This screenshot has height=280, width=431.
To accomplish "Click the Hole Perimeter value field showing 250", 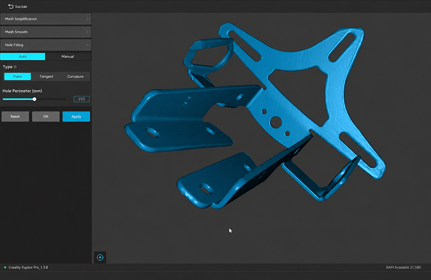I will coord(81,99).
